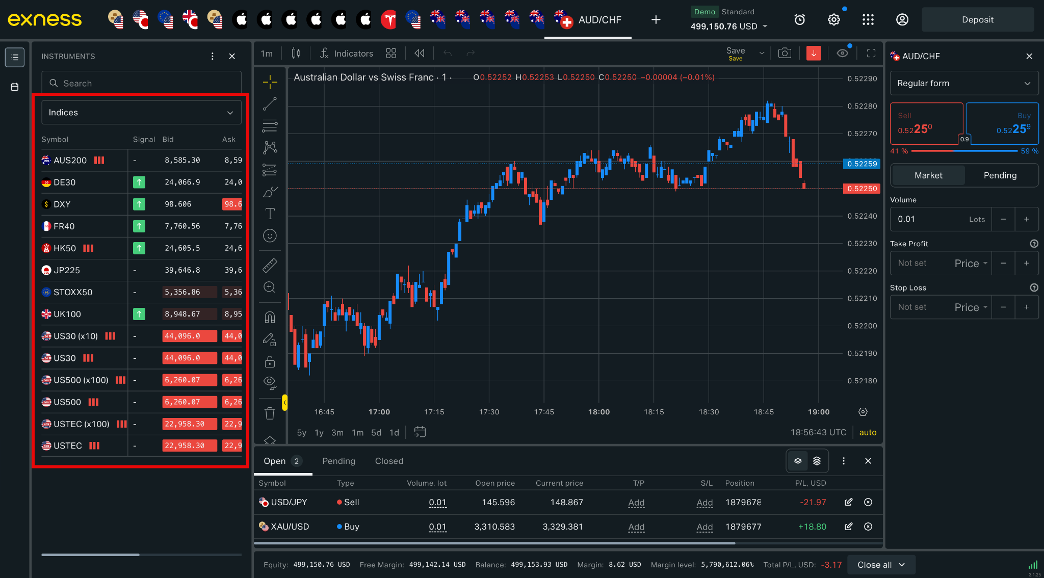The image size is (1044, 578).
Task: Close the XAU/USD position
Action: pyautogui.click(x=868, y=527)
